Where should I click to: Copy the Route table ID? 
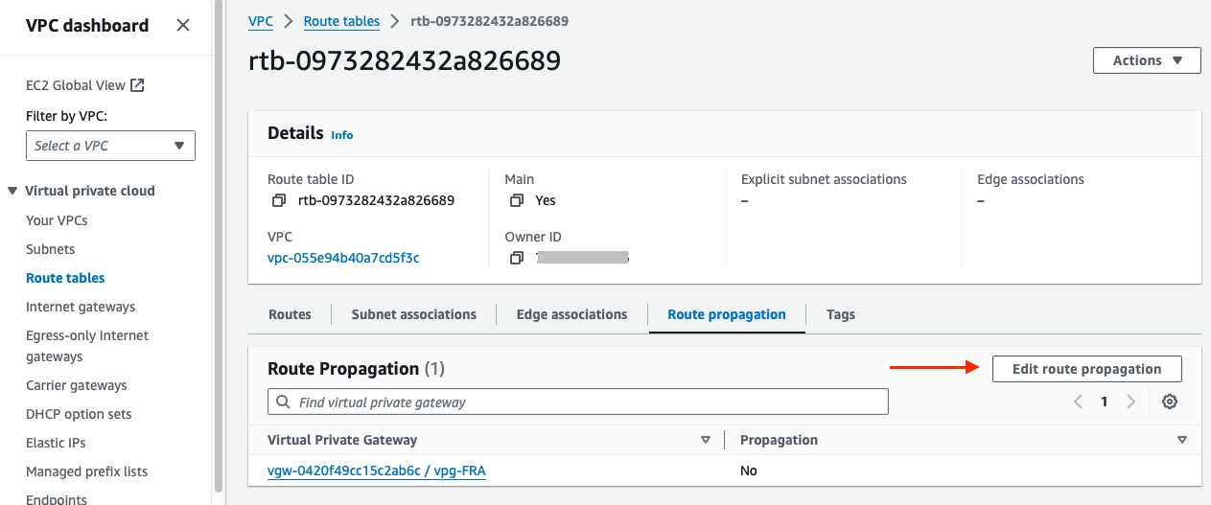coord(278,200)
